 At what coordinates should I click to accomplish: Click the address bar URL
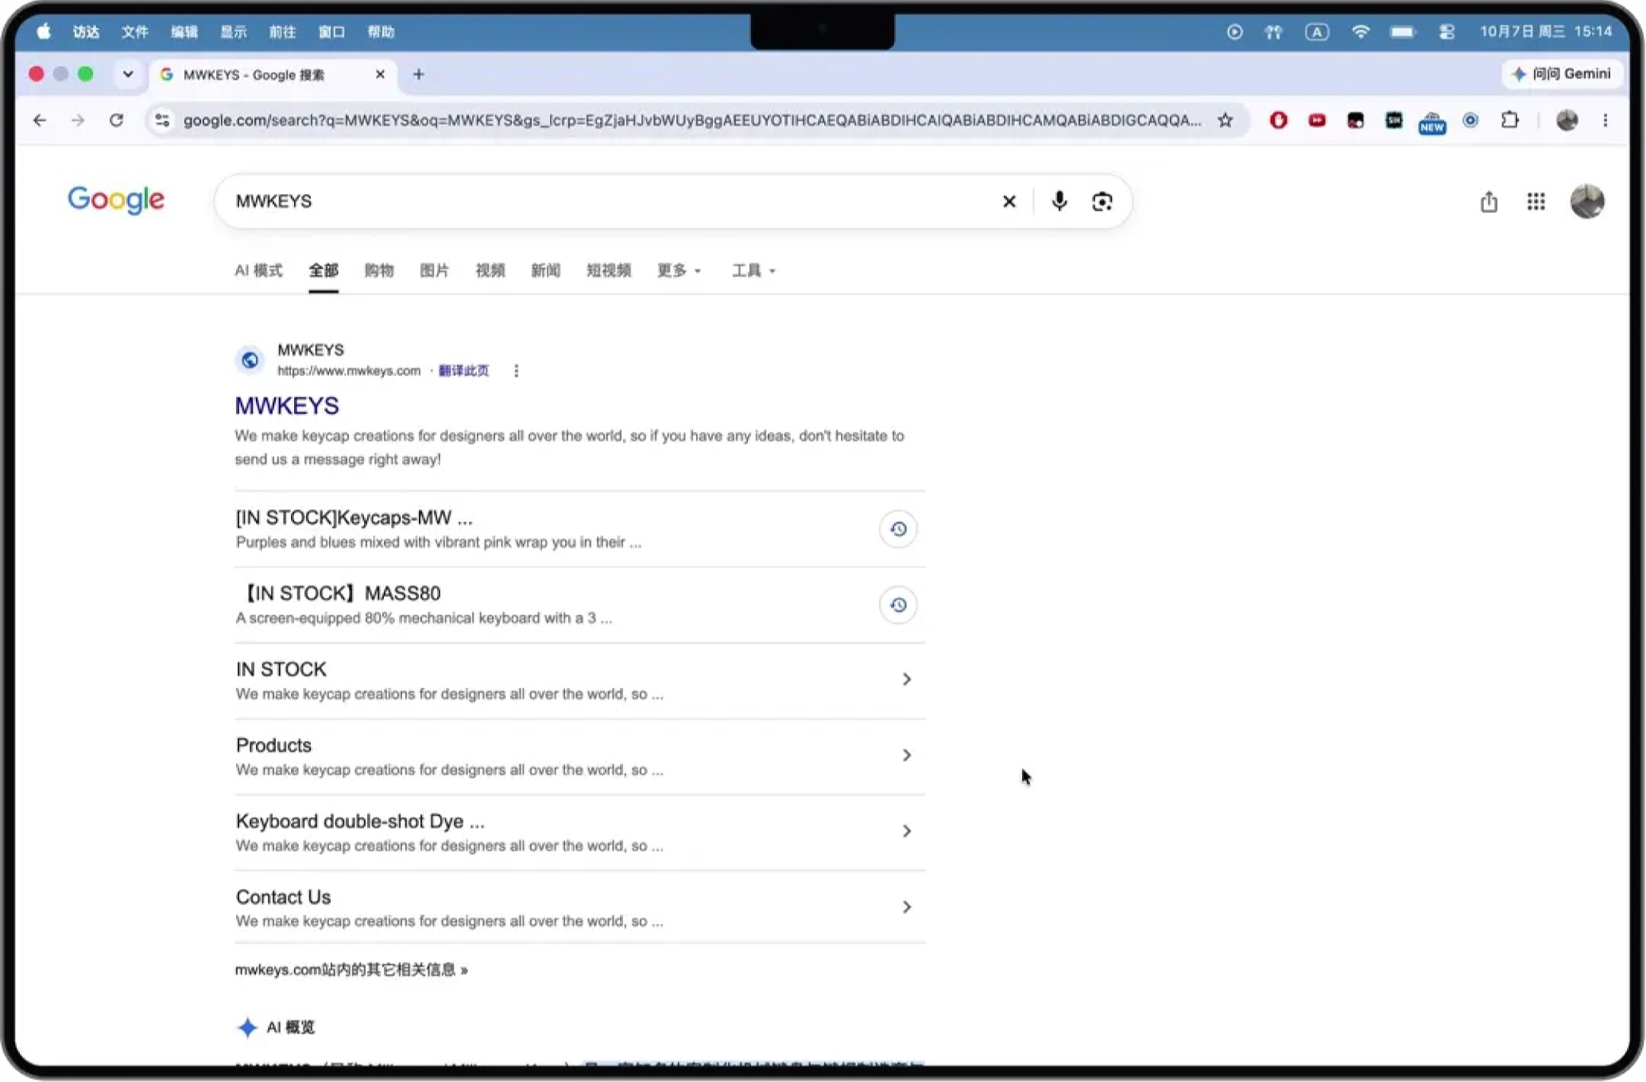pyautogui.click(x=691, y=120)
